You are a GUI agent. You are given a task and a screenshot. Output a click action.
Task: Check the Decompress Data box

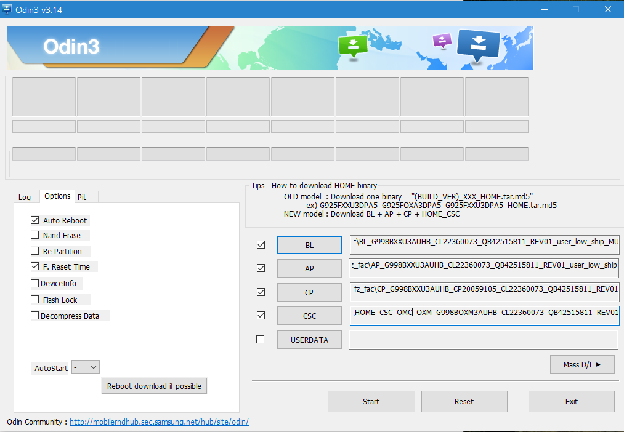tap(35, 316)
